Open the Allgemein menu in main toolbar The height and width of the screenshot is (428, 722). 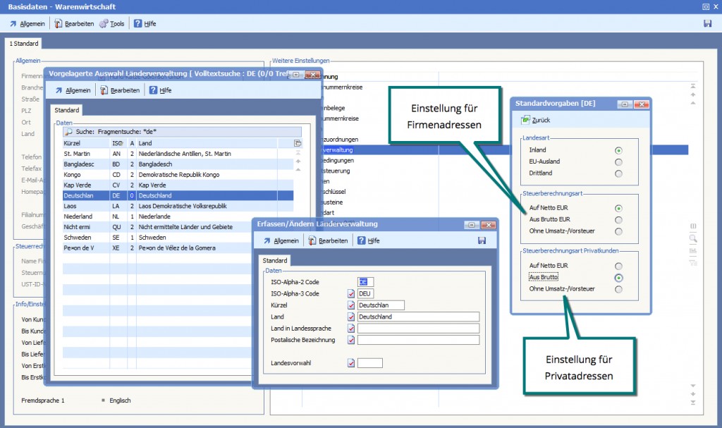click(14, 24)
